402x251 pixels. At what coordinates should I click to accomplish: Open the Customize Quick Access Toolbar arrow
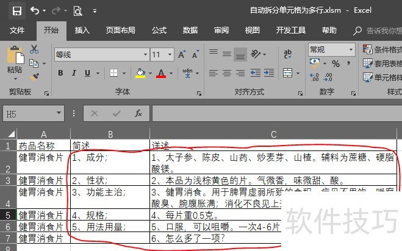click(x=95, y=11)
